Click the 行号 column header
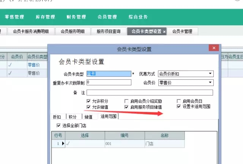This screenshot has width=243, height=164. 58,136
